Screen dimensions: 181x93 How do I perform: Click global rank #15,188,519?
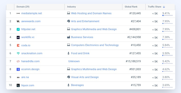133,61
